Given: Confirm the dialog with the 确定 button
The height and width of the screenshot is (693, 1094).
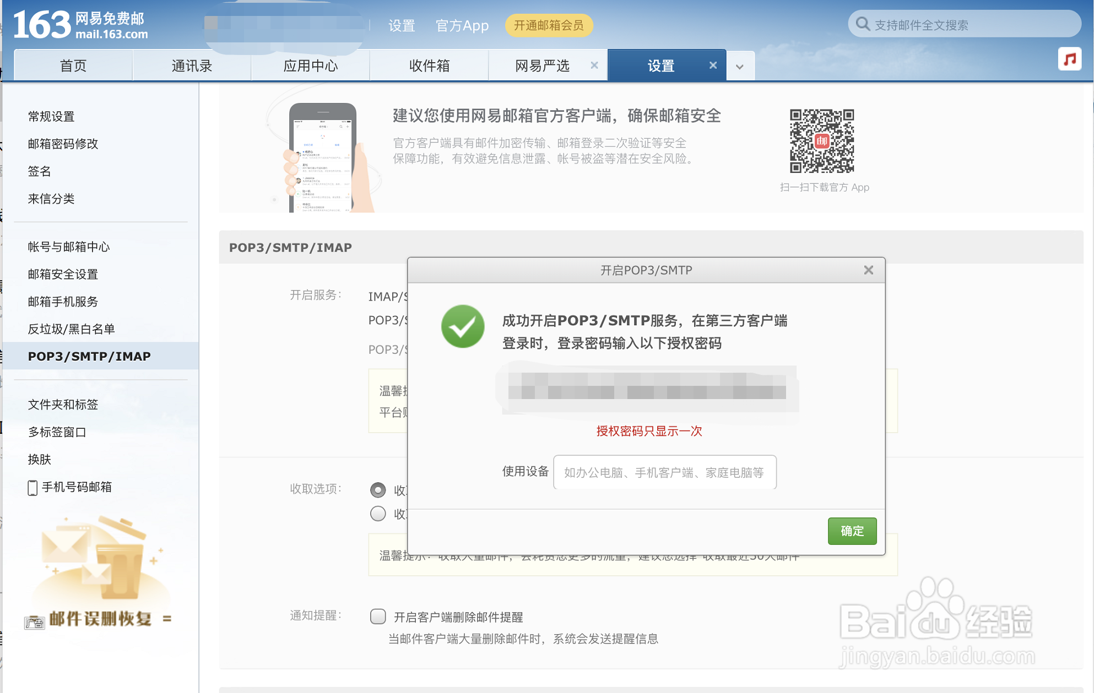Looking at the screenshot, I should [852, 531].
